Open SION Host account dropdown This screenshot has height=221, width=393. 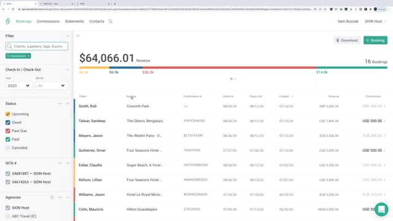point(375,21)
